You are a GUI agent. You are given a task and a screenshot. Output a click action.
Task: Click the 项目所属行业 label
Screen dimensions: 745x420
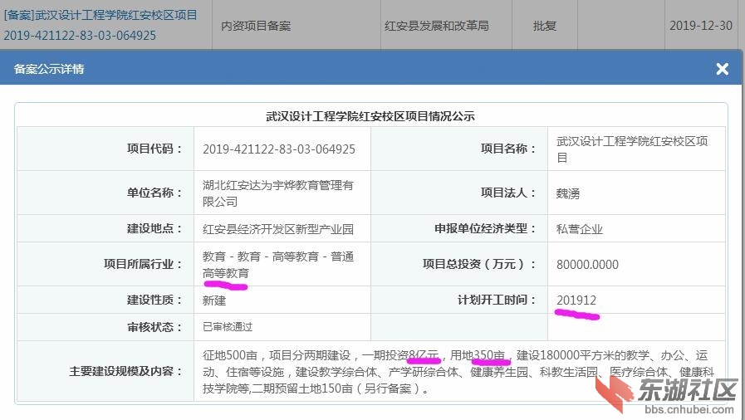tap(143, 264)
